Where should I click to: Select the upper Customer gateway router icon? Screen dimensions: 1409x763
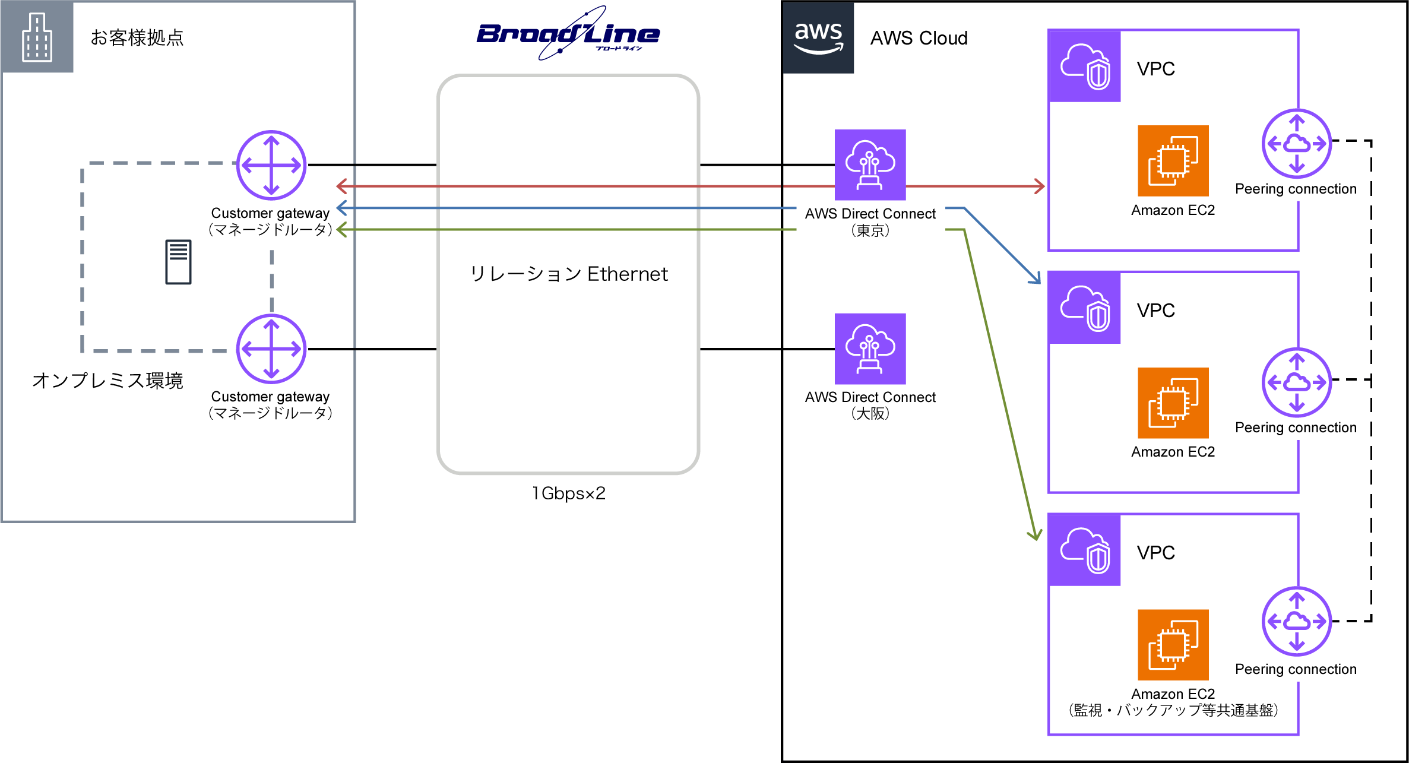click(x=271, y=165)
